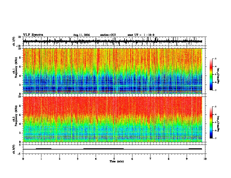Click the "8" kHz tick of ch.1 spectrogram
This screenshot has width=231, height=178.
point(20,58)
